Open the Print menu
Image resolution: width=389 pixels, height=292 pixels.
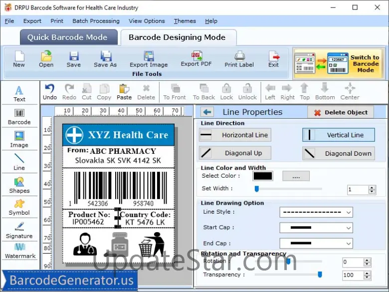(x=57, y=21)
